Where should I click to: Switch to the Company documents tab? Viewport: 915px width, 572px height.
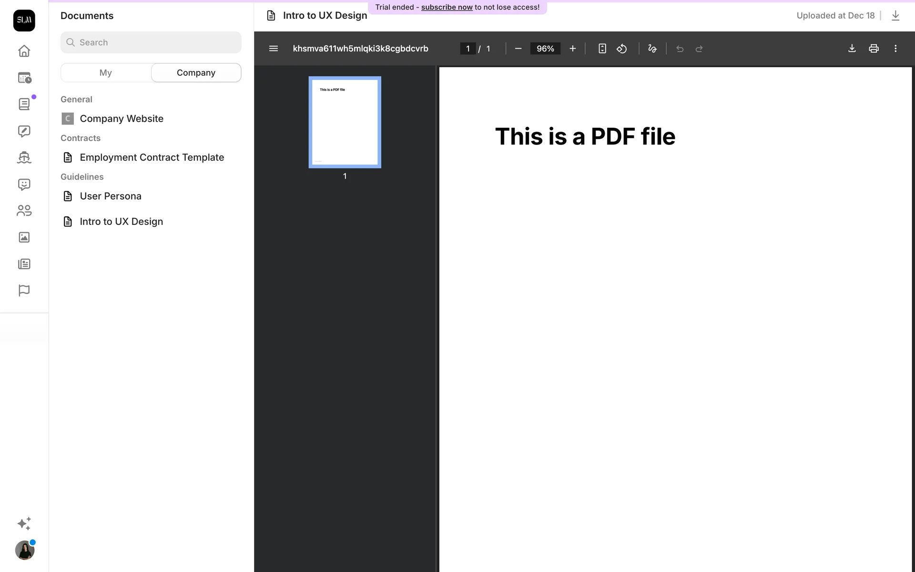(196, 72)
